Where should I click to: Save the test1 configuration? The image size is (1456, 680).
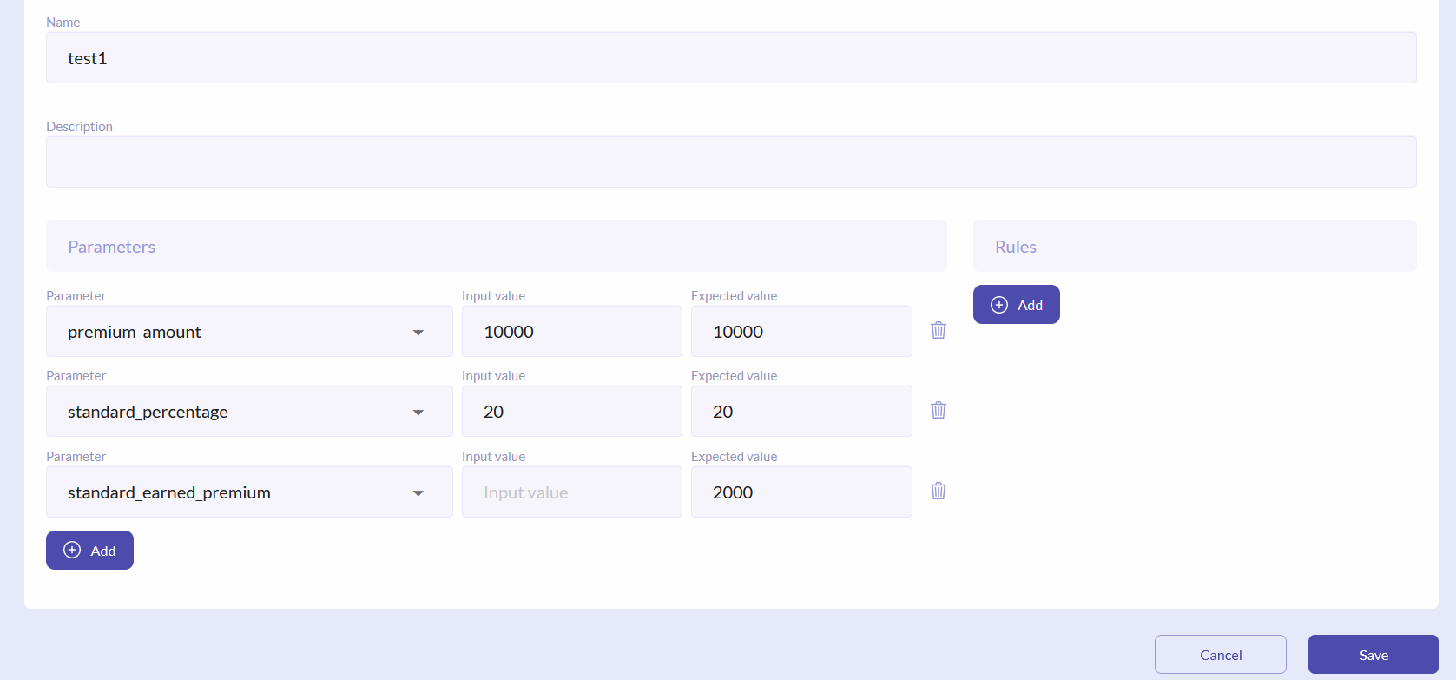(1373, 654)
